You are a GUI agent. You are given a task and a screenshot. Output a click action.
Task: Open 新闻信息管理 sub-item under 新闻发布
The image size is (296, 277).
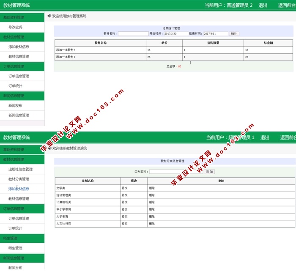point(19,115)
